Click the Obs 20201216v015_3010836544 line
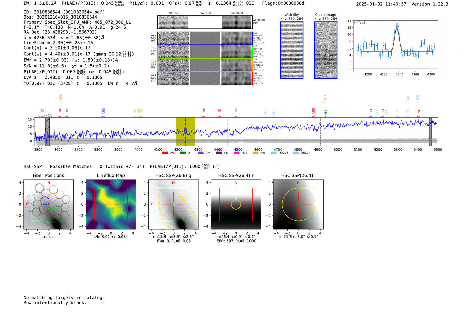The height and width of the screenshot is (321, 472). [x=60, y=17]
